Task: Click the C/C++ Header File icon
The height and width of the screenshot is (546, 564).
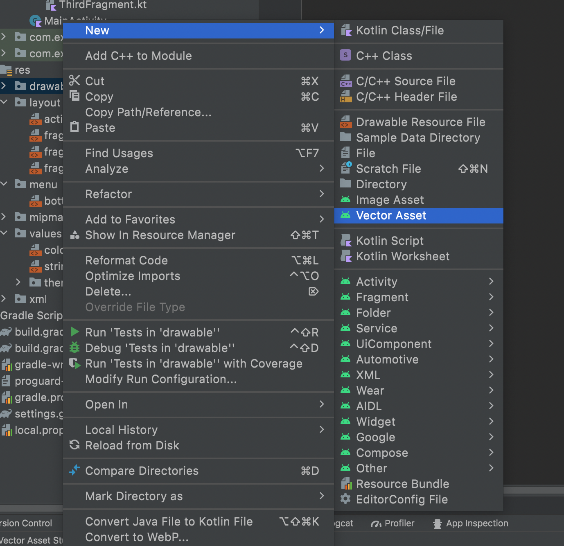Action: coord(346,97)
